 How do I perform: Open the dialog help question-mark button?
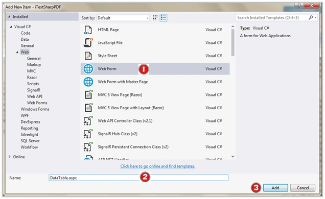299,6
